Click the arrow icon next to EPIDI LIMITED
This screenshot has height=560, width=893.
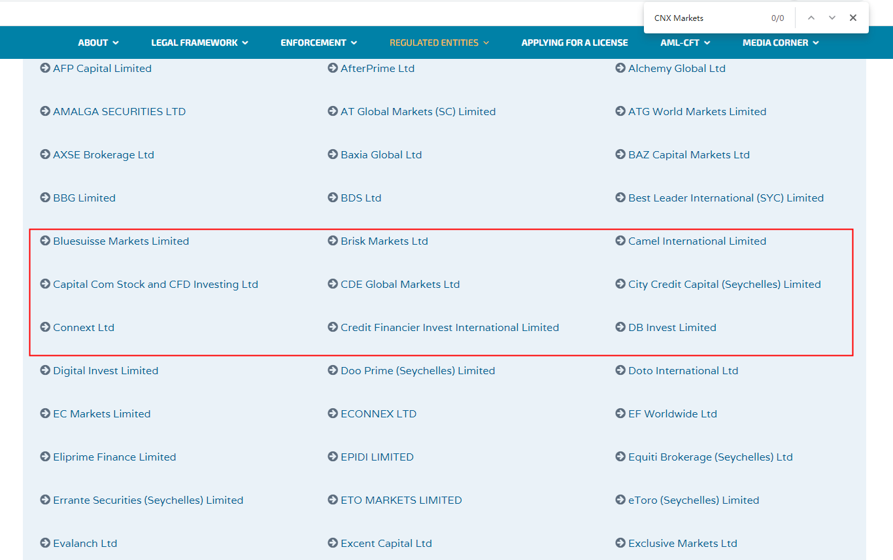(333, 457)
